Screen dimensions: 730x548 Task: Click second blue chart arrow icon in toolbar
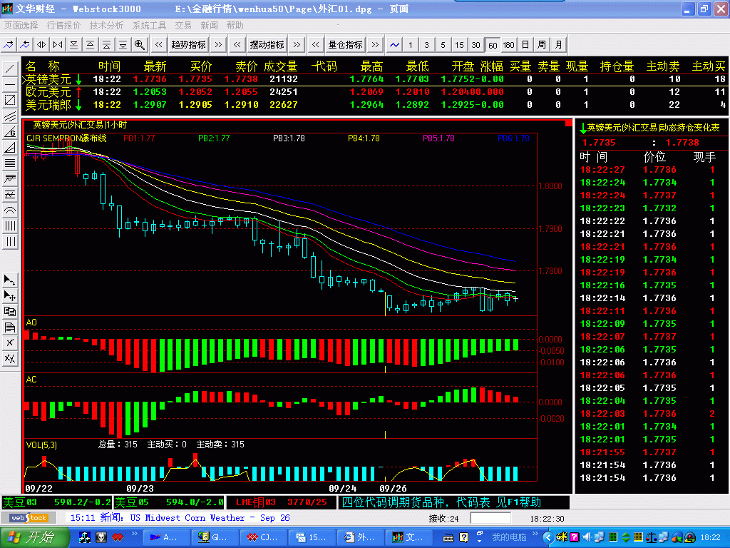tap(25, 45)
